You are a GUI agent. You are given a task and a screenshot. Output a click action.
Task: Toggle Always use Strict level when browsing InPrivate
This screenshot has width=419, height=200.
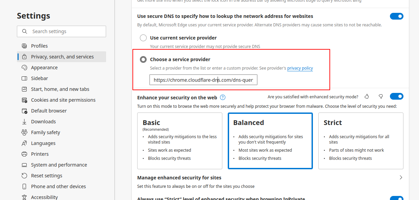coord(396,198)
